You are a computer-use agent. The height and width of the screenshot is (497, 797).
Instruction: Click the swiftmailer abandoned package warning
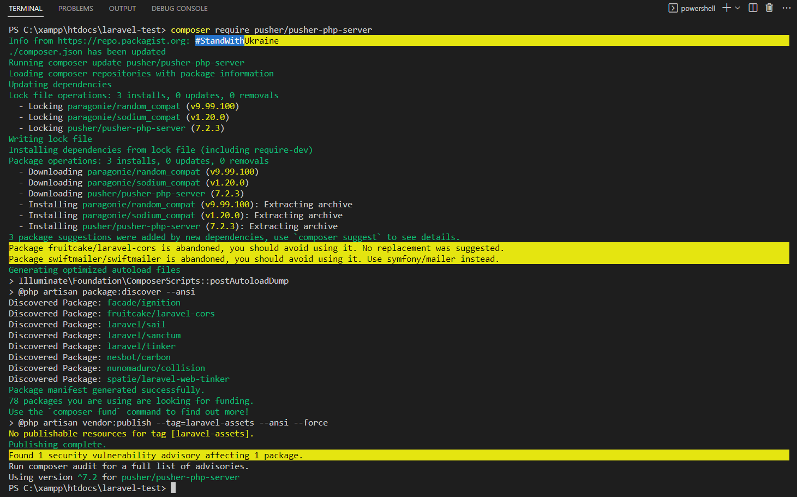[x=254, y=259]
